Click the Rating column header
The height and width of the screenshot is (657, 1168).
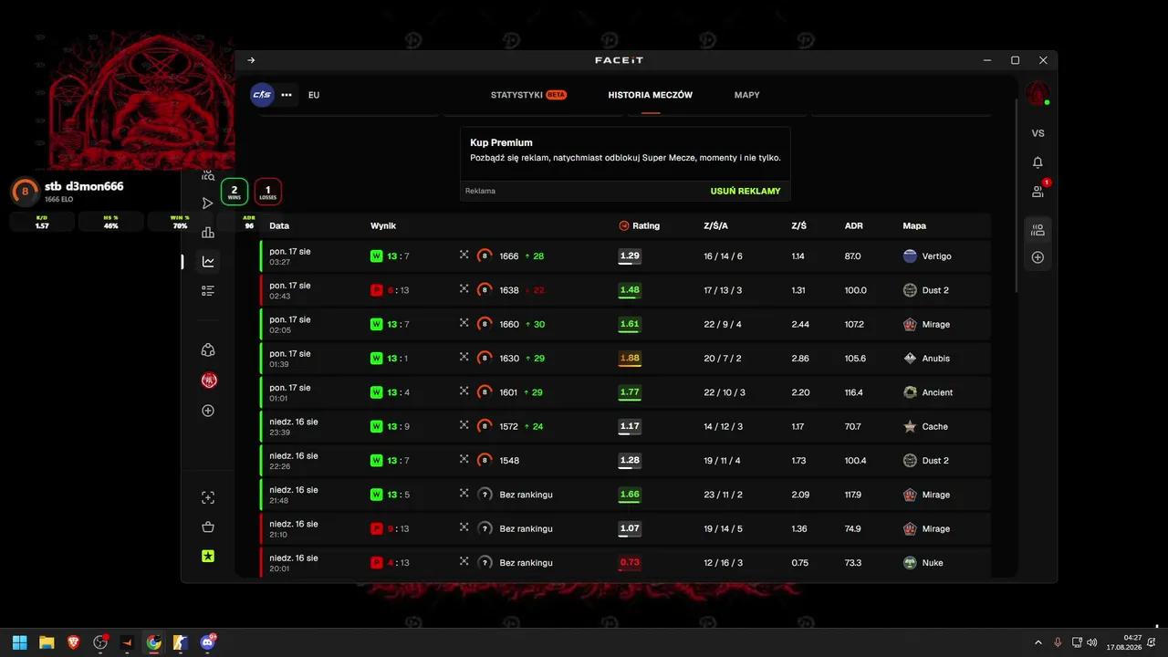[639, 225]
